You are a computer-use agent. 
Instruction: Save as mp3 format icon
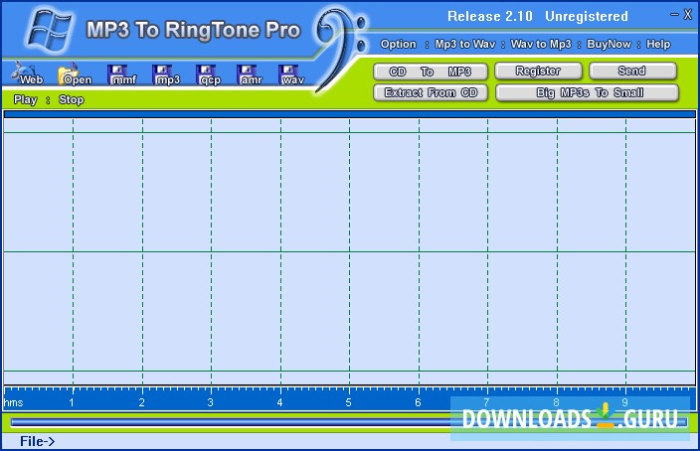166,75
